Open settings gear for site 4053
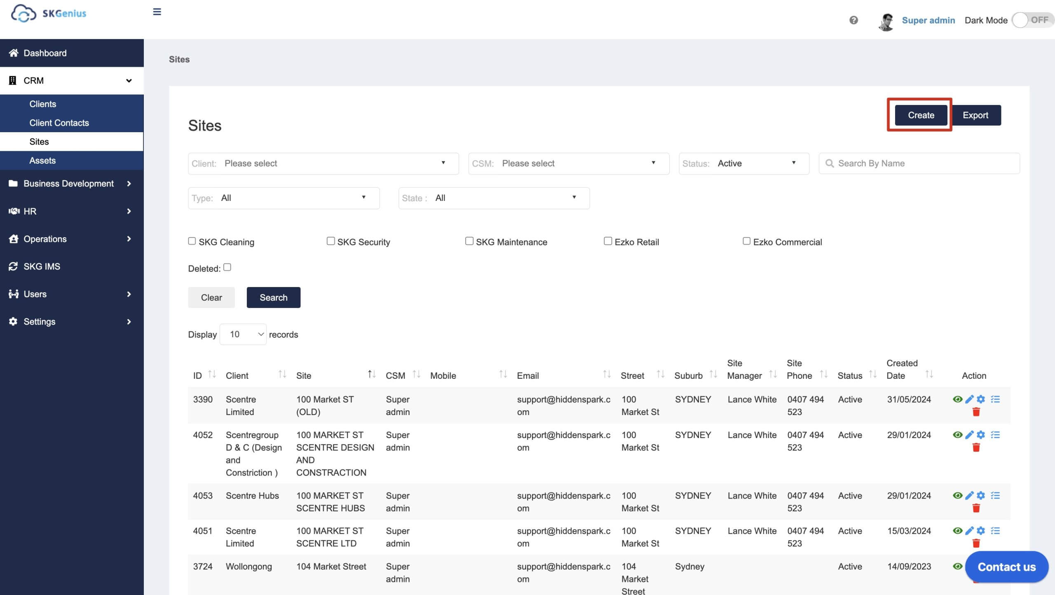Screen dimensions: 1055x595 (x=981, y=495)
